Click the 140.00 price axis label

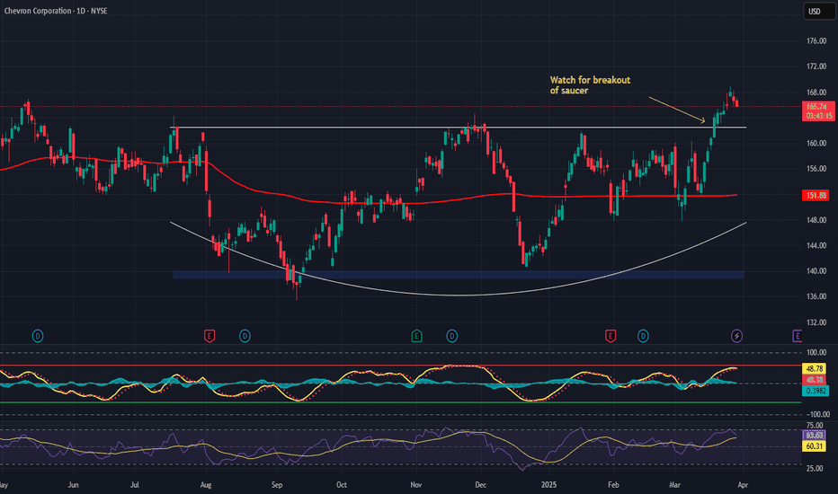pyautogui.click(x=816, y=271)
